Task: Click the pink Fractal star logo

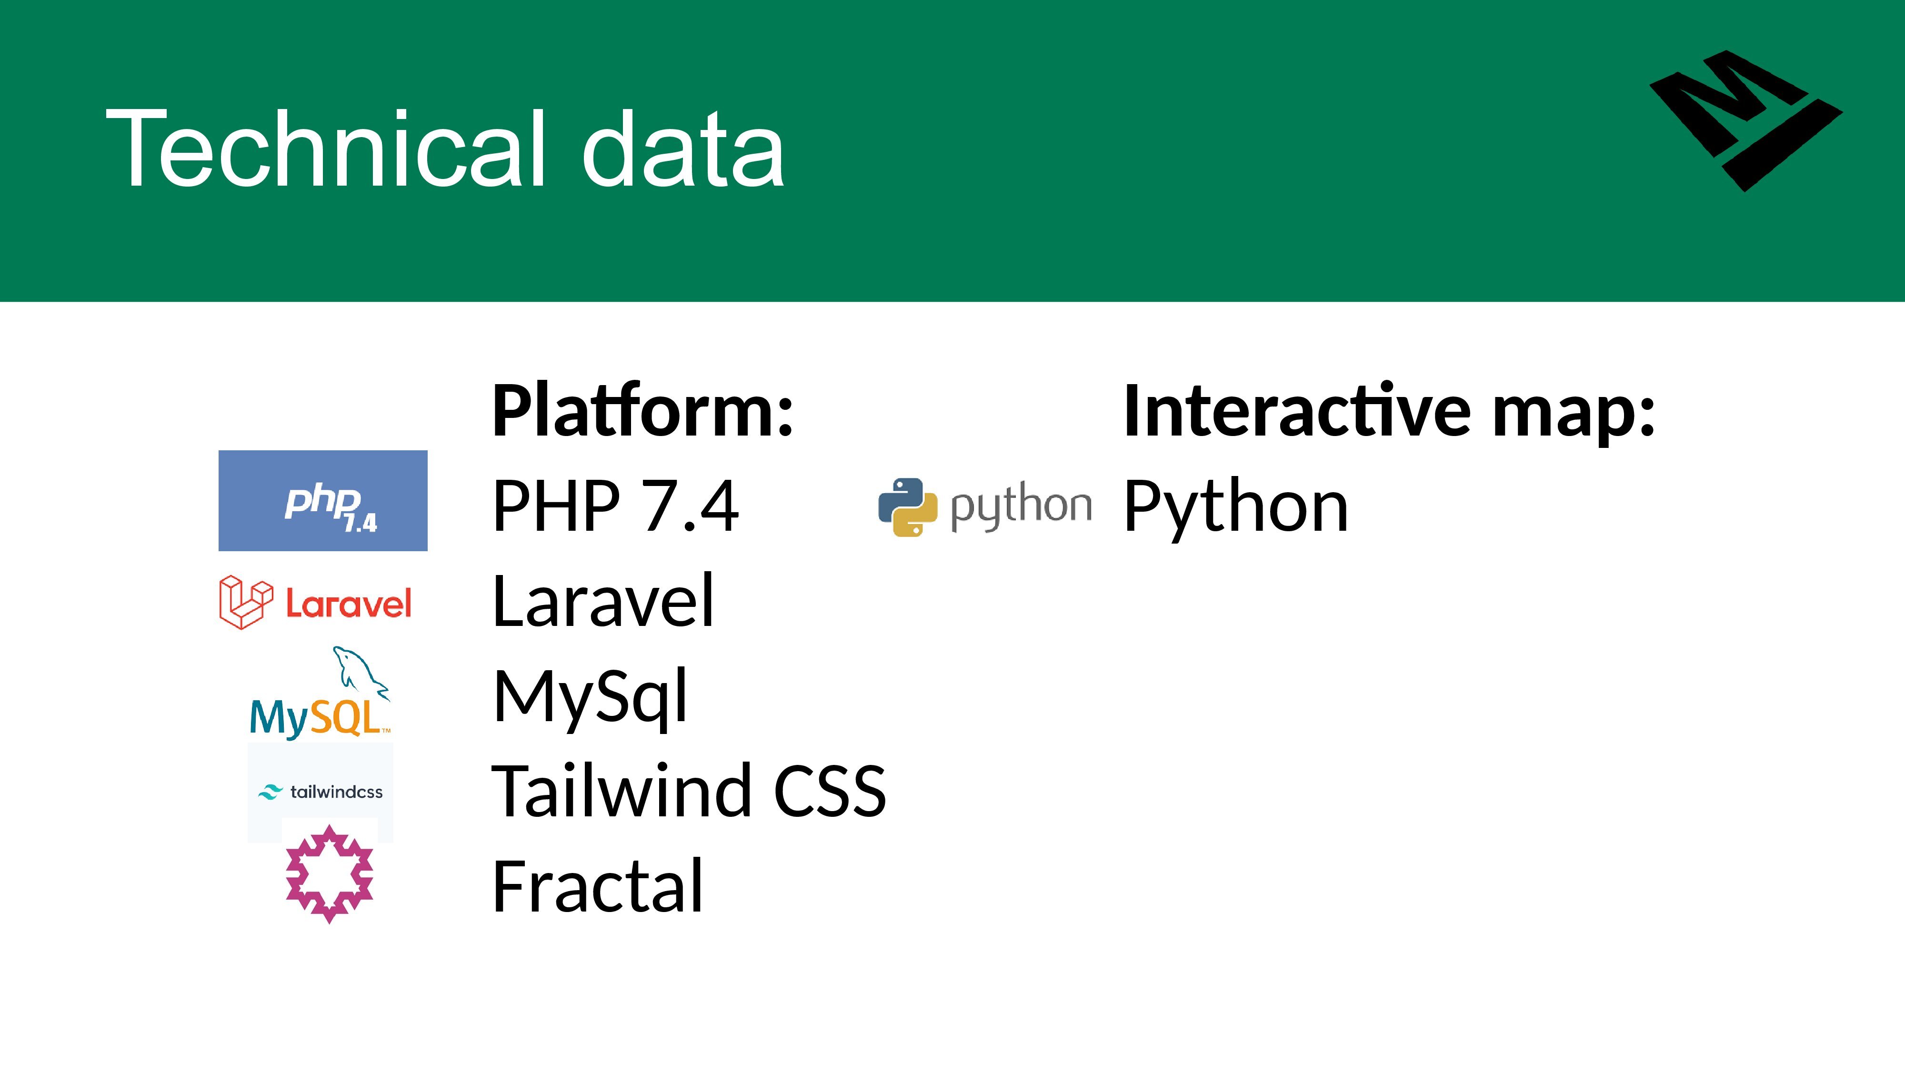Action: tap(329, 873)
